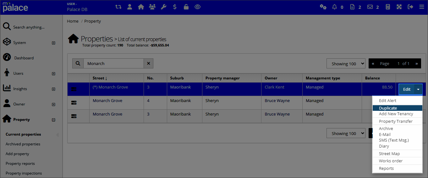Click the search magnifier button beside Monarch
This screenshot has width=428, height=178.
(78, 63)
